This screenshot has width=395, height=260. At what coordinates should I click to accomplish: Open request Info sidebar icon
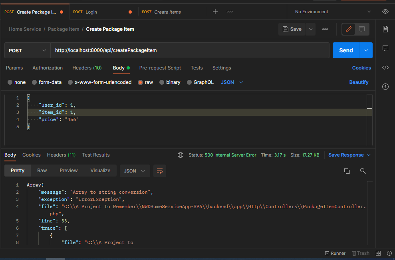[x=385, y=87]
